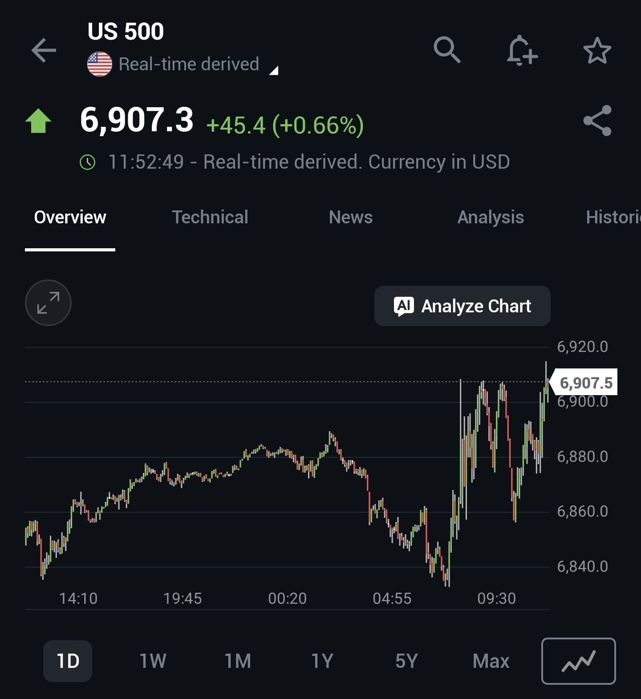Viewport: 641px width, 699px height.
Task: Share US 500 quote via share icon
Action: [x=597, y=121]
